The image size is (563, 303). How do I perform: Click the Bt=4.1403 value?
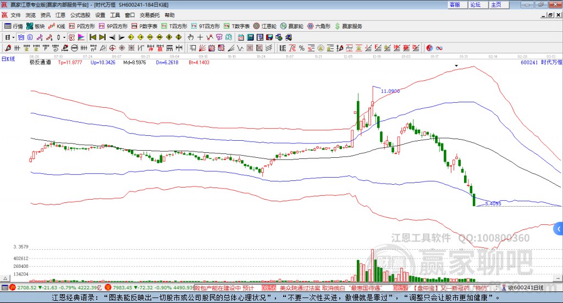click(199, 62)
